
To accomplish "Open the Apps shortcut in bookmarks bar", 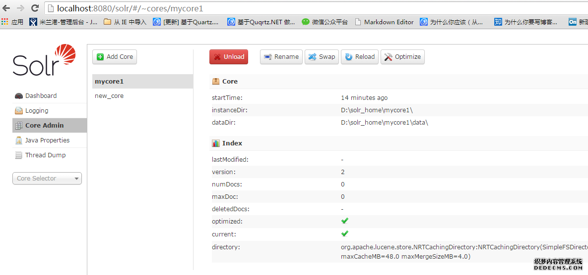I will 12,22.
